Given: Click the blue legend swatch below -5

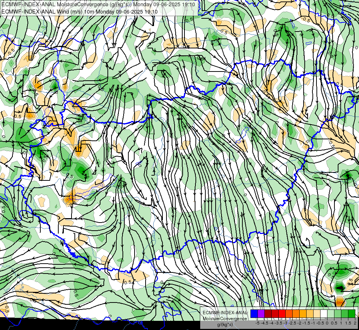Looking at the screenshot, I should (x=254, y=313).
